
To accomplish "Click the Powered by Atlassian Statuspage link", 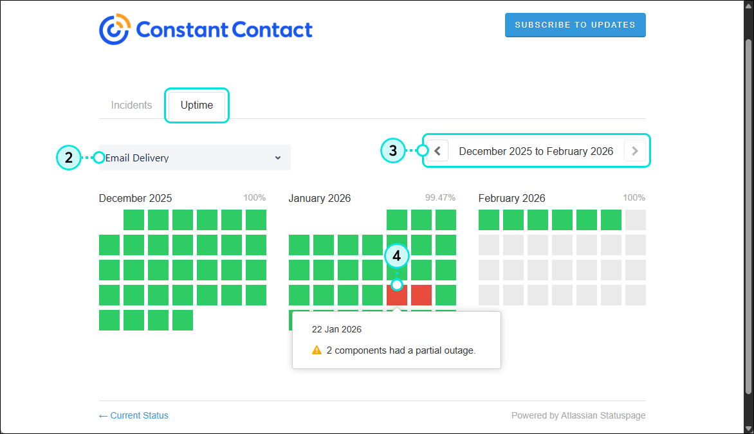I will (x=578, y=415).
